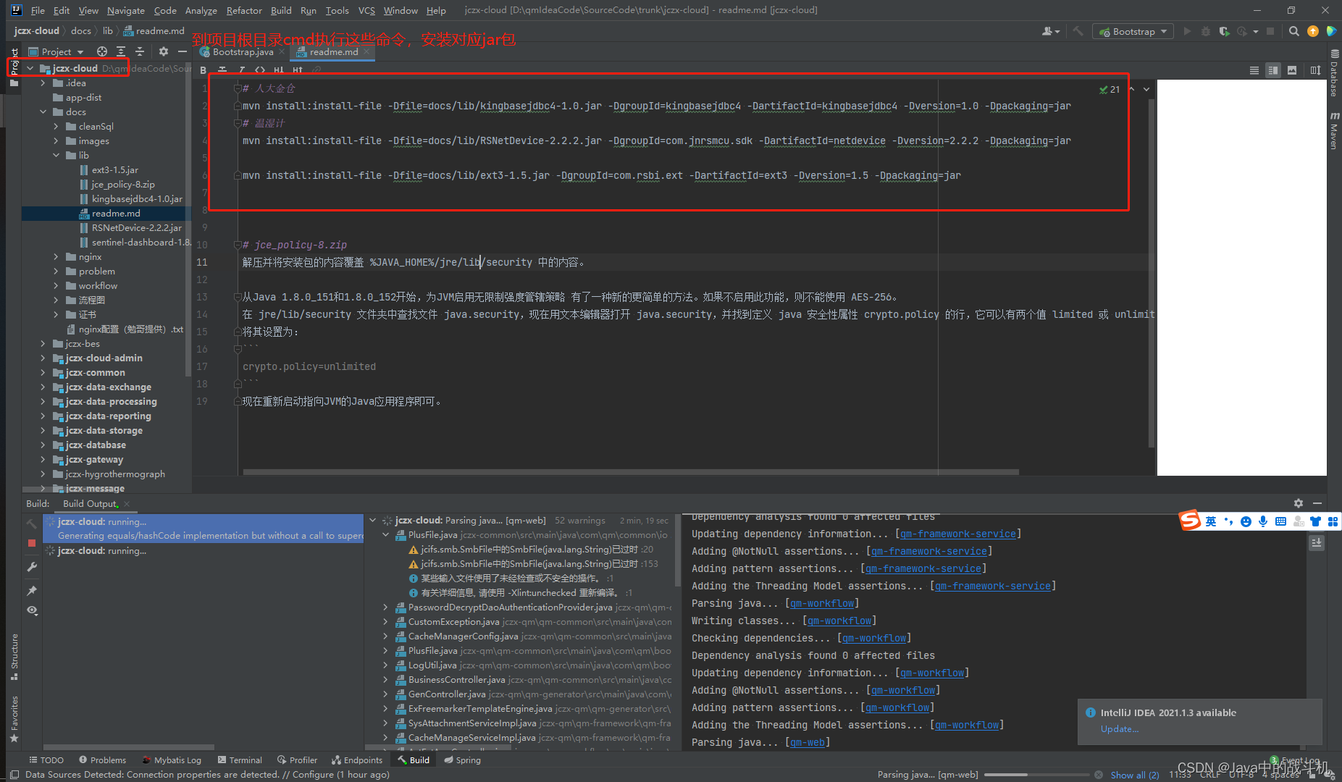
Task: Open the Project view selector dropdown
Action: coord(56,51)
